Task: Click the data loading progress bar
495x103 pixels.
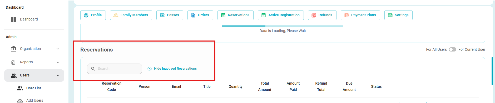Action: (283, 26)
